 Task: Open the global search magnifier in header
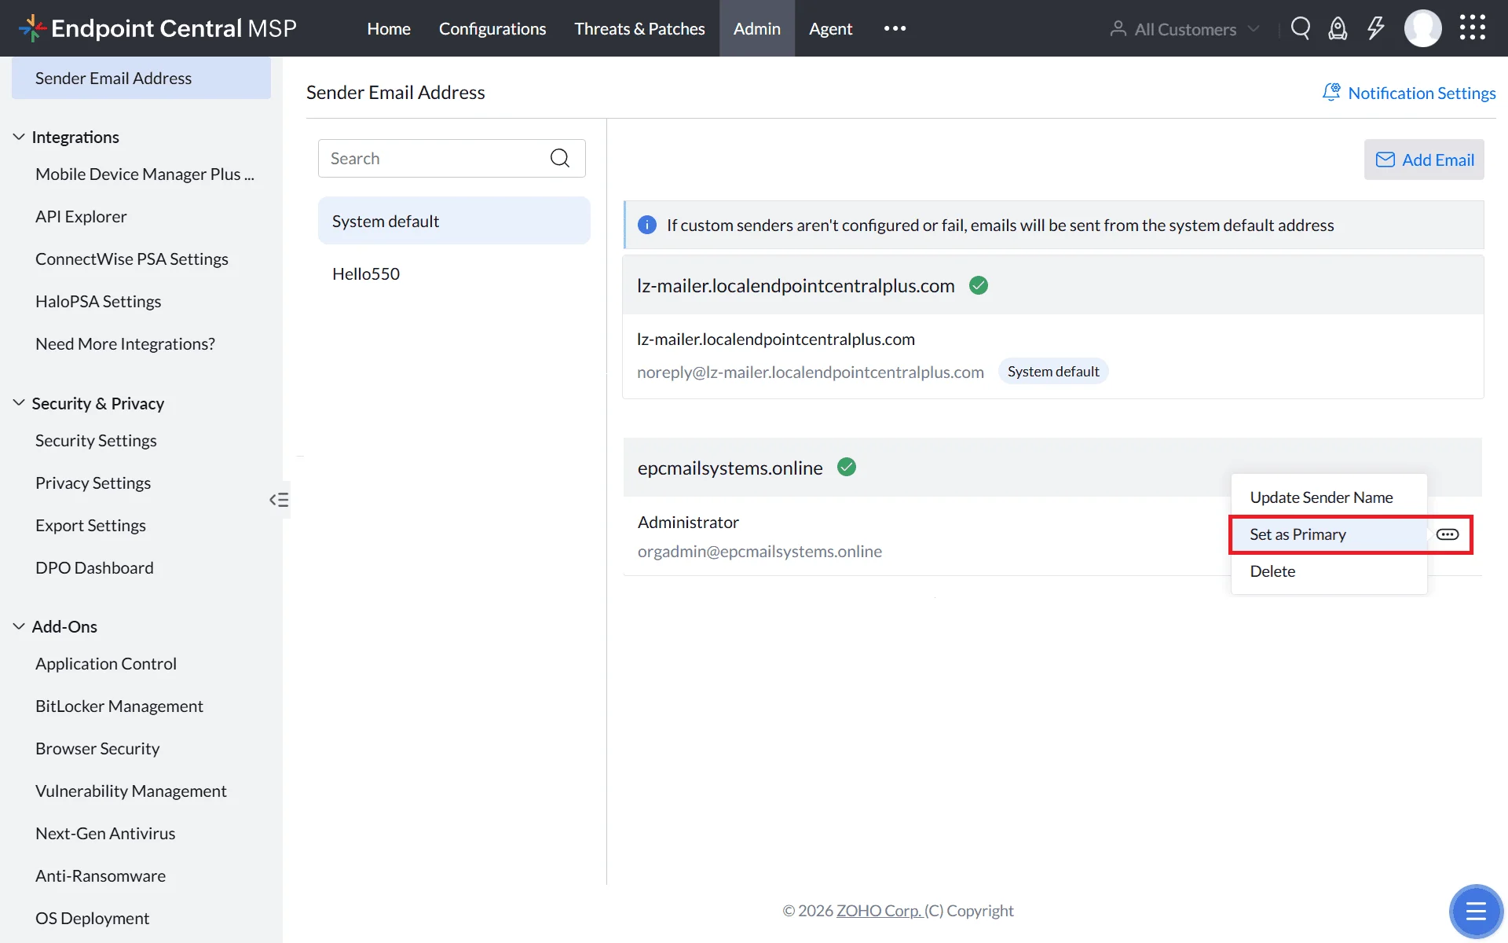click(1301, 28)
